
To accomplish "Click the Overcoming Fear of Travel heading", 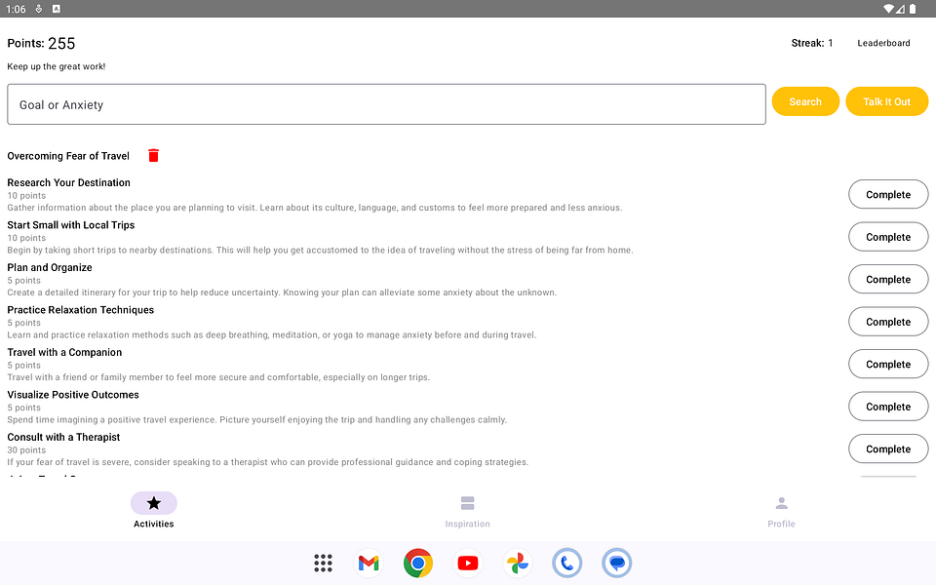I will click(68, 156).
